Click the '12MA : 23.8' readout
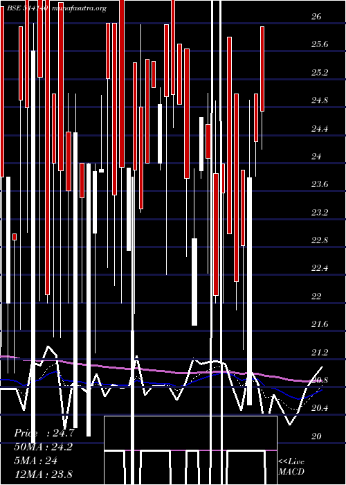Image resolution: width=346 pixels, height=485 pixels. pos(43,475)
